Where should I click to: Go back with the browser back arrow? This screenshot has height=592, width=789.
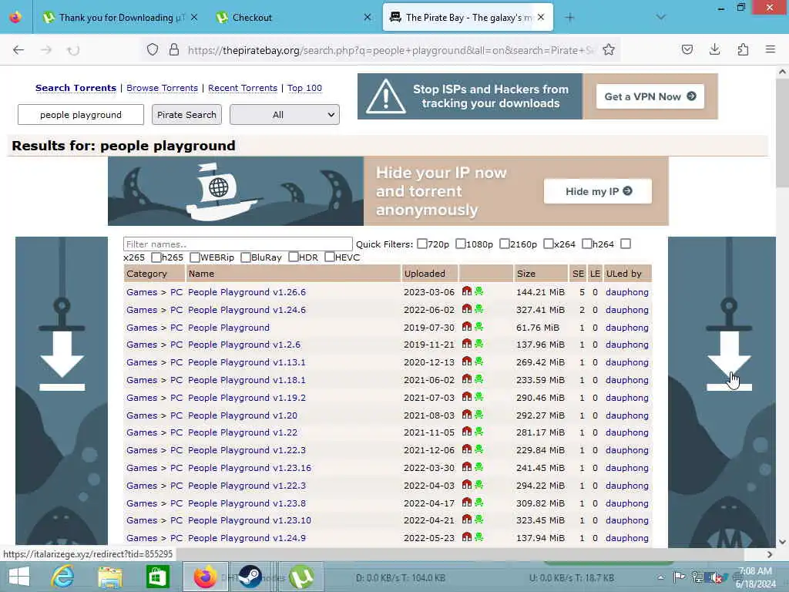click(18, 49)
